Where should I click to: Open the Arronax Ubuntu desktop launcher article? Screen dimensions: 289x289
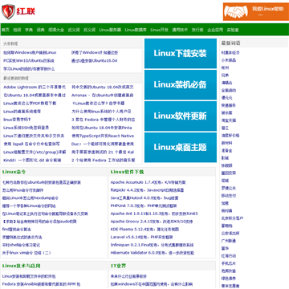[103, 95]
